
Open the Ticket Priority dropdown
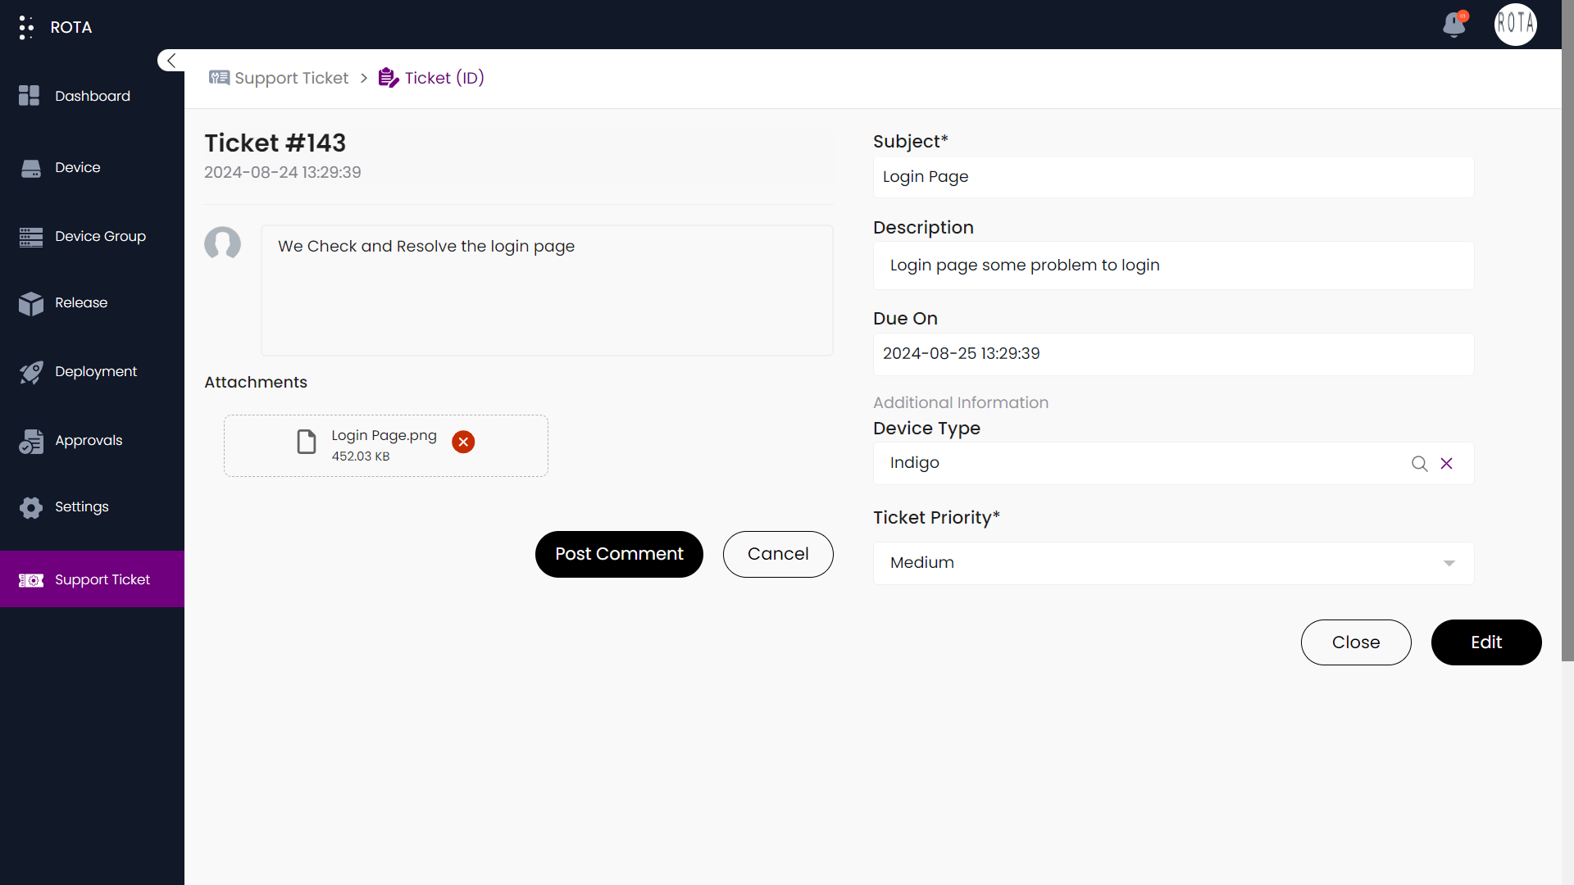[x=1173, y=563]
